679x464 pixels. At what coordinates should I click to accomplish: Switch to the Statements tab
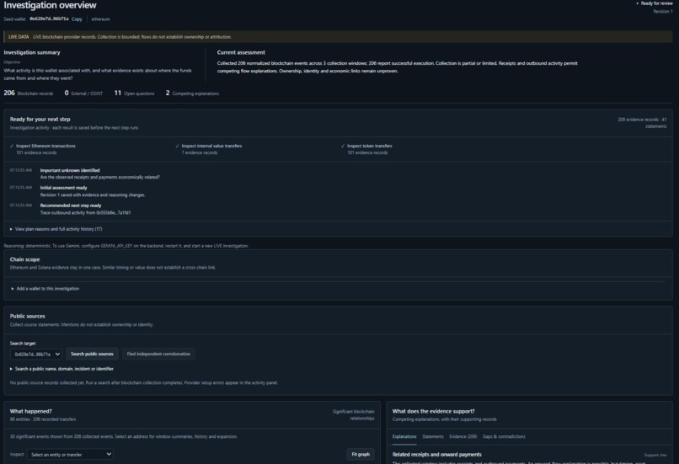click(433, 436)
